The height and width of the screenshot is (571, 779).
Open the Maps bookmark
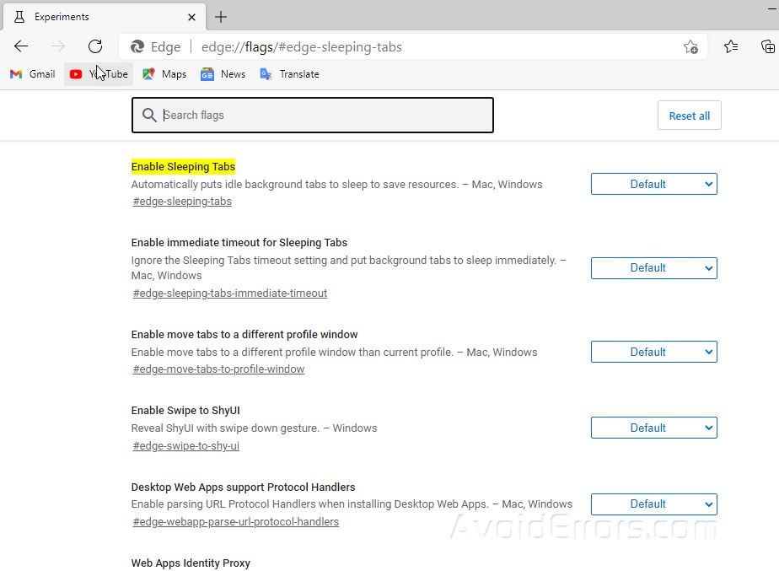click(164, 74)
